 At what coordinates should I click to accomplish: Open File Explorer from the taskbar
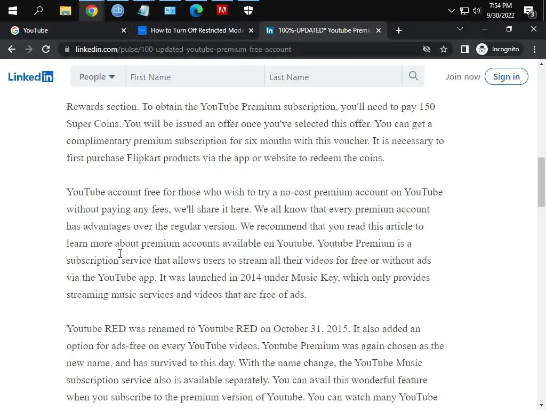point(65,11)
